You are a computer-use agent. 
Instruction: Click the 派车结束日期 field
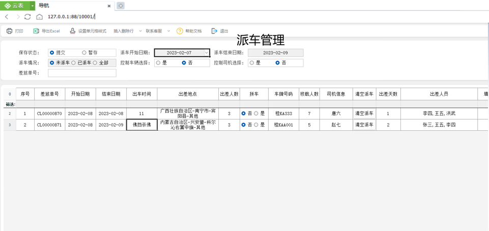[x=275, y=53]
